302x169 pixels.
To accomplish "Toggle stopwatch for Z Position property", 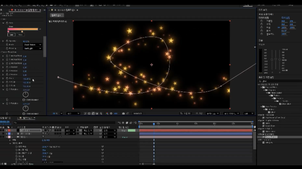I will tap(7, 75).
